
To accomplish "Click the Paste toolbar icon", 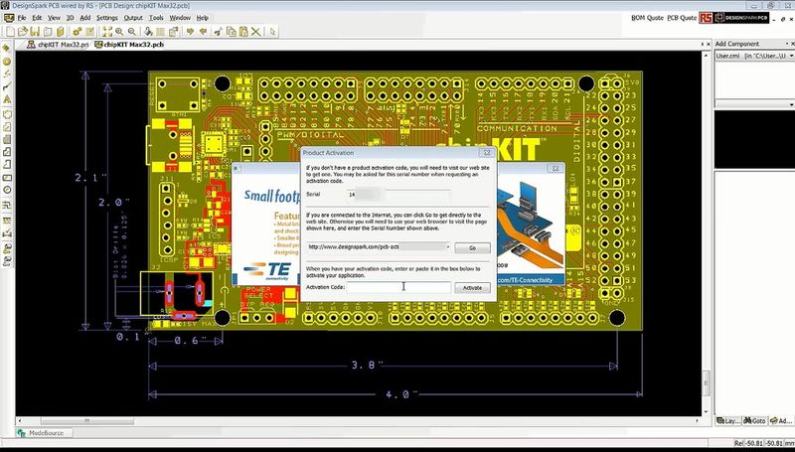I will (x=243, y=32).
